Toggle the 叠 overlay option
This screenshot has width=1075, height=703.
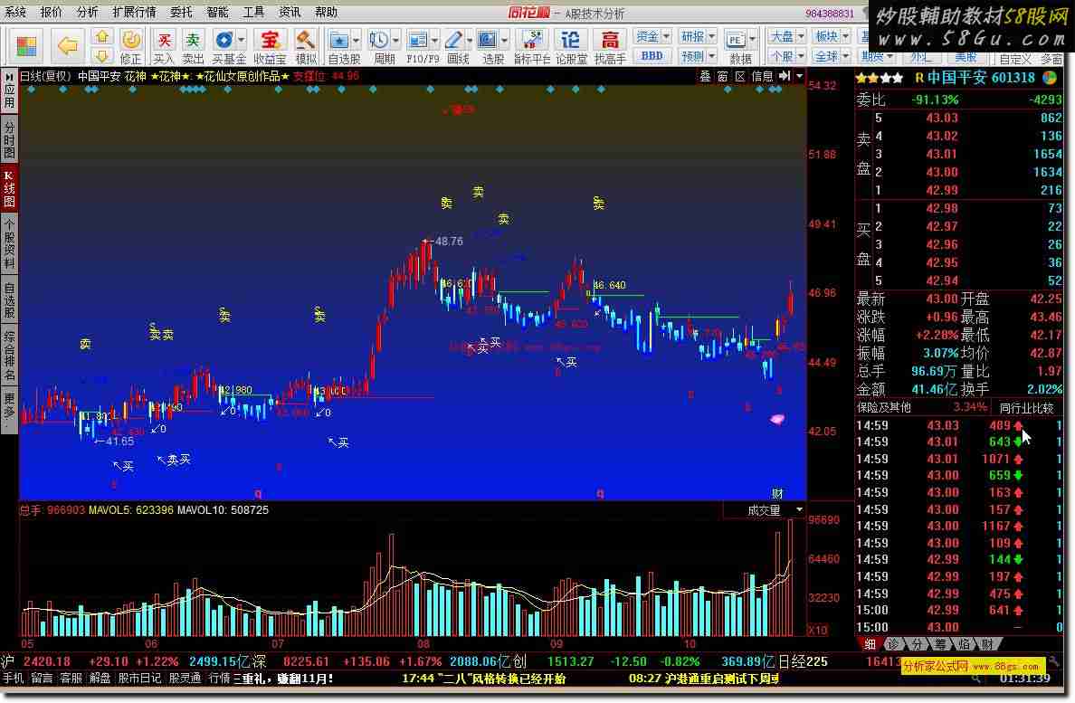click(705, 77)
